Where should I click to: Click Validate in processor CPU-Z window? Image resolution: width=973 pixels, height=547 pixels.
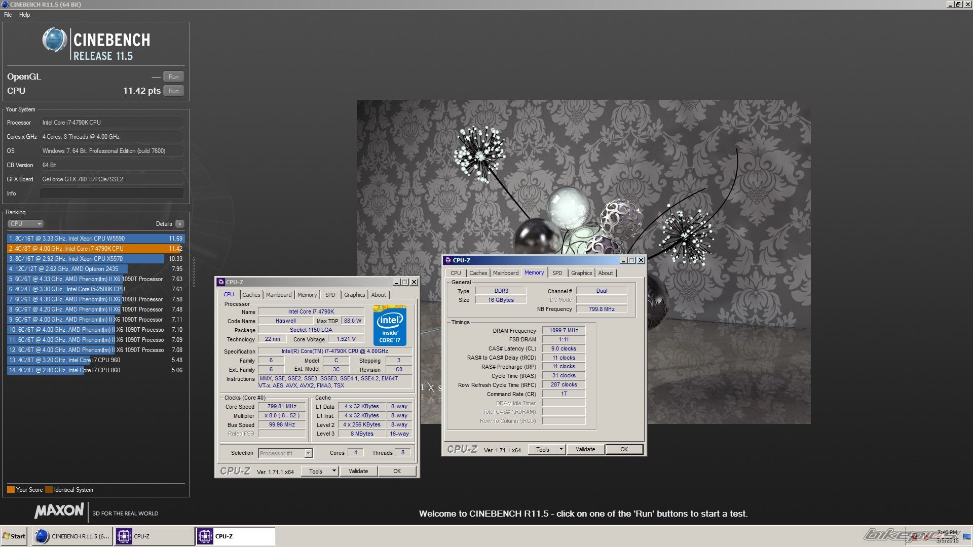[358, 472]
